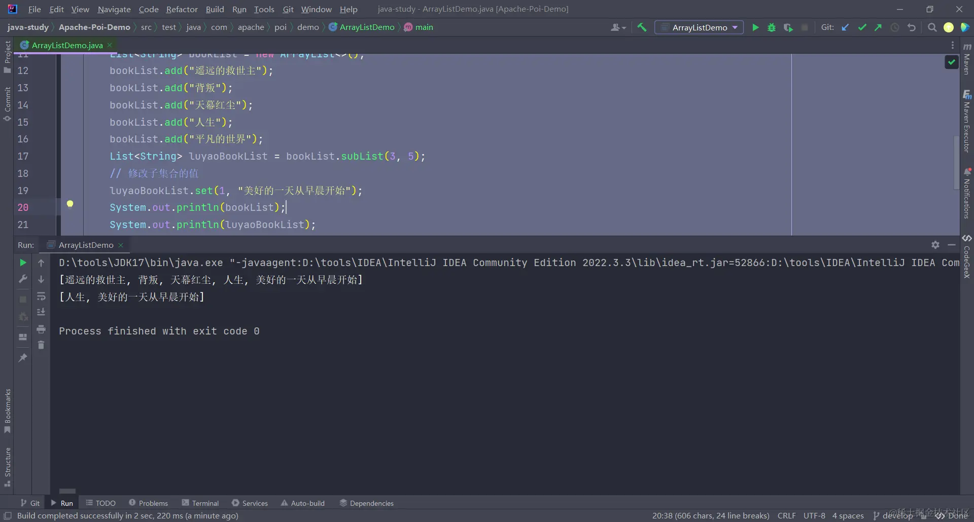Toggle tool window bars via status bar corner icon
This screenshot has width=974, height=522.
(x=8, y=516)
